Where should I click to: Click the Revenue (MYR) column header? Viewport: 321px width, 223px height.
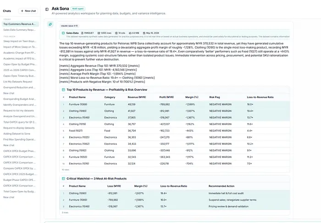tap(137, 97)
